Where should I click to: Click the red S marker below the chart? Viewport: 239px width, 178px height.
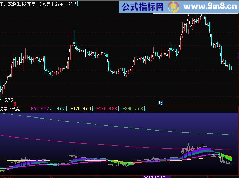(15, 104)
